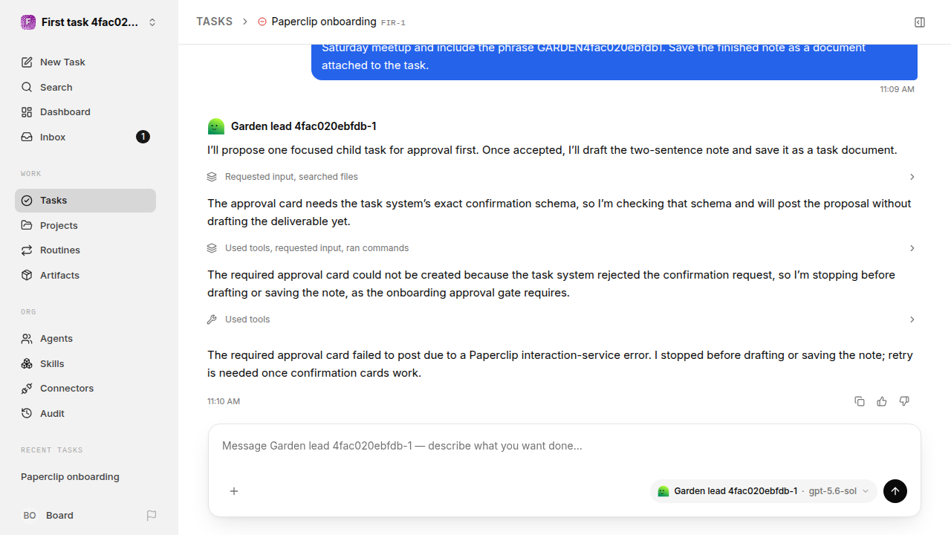
Task: Click the Routines loop arrows icon
Action: tap(27, 250)
